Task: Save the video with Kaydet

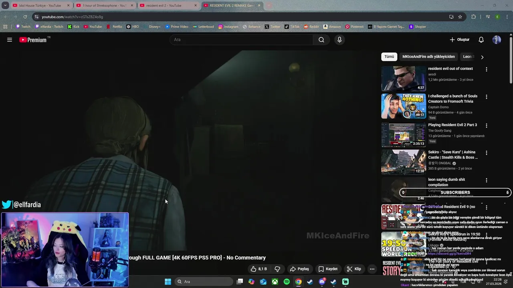Action: click(328, 269)
